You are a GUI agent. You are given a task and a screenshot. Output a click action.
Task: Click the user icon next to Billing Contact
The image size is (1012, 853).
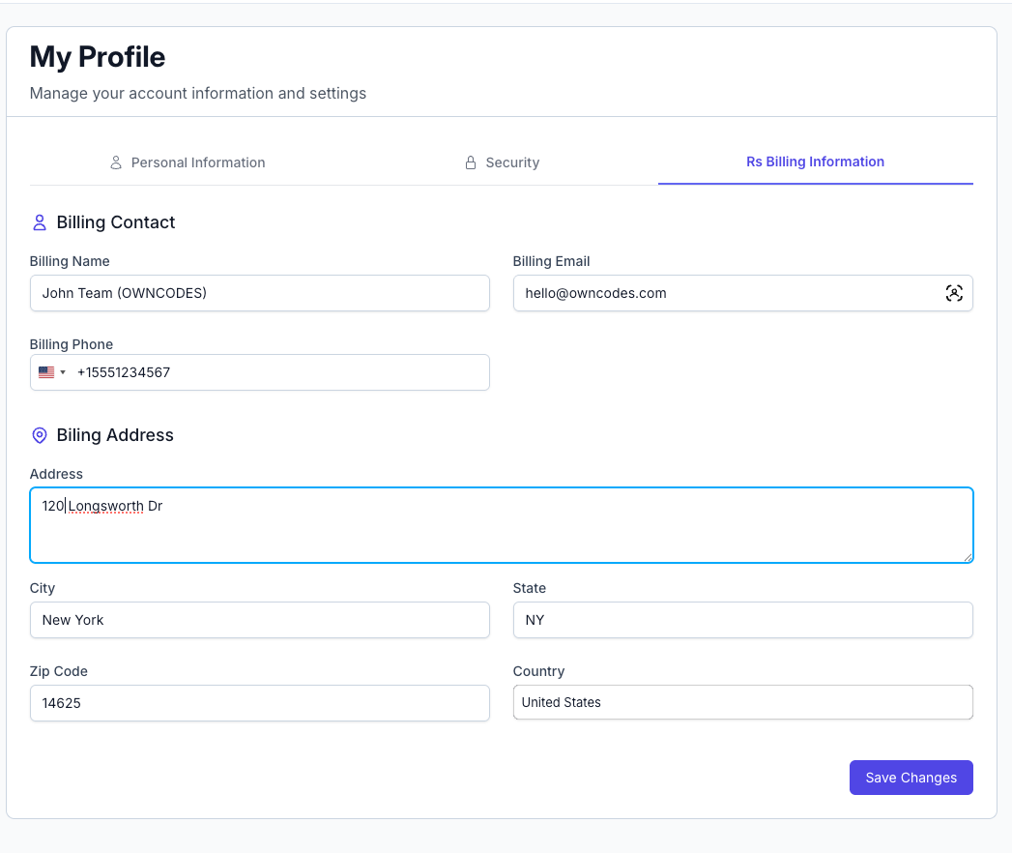(x=40, y=222)
